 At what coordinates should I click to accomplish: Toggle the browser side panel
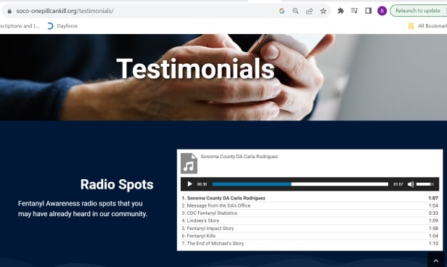click(369, 11)
